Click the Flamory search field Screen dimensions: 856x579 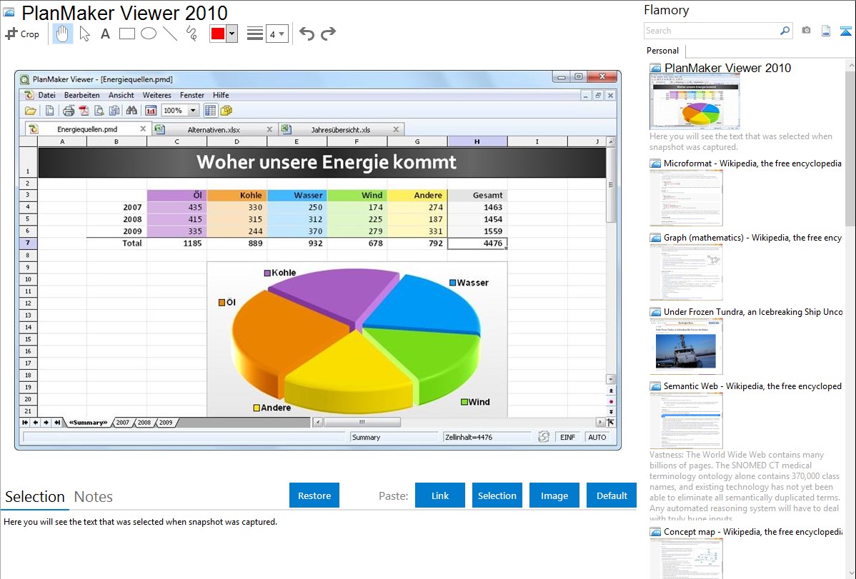(x=712, y=31)
